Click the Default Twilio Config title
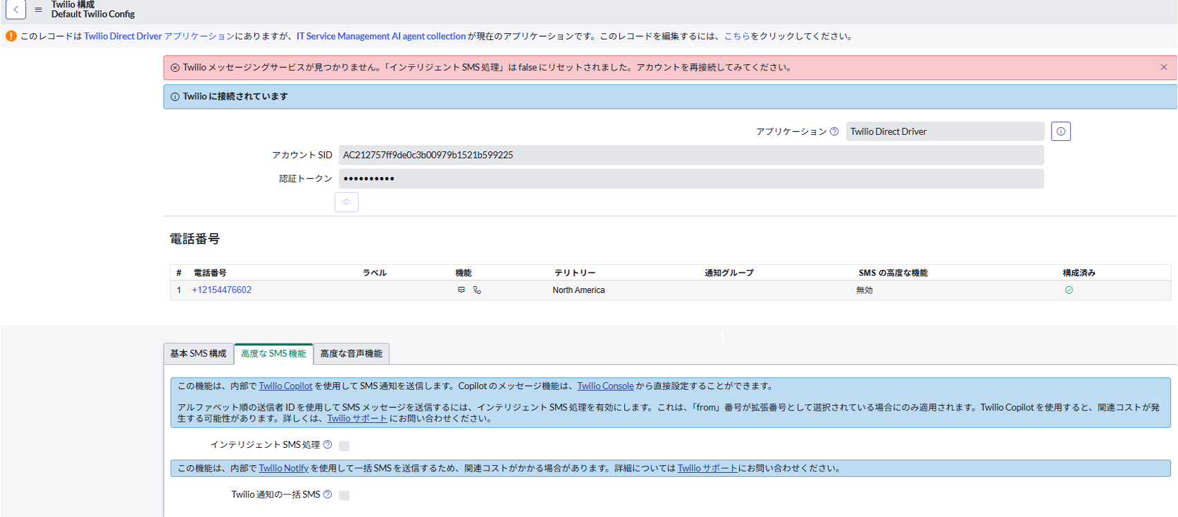1178x517 pixels. 93,15
